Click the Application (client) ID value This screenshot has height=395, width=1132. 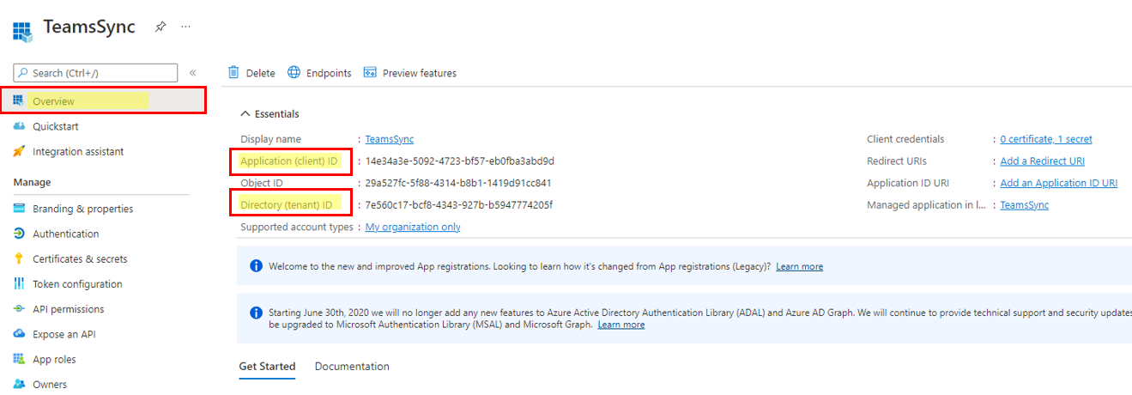(460, 161)
